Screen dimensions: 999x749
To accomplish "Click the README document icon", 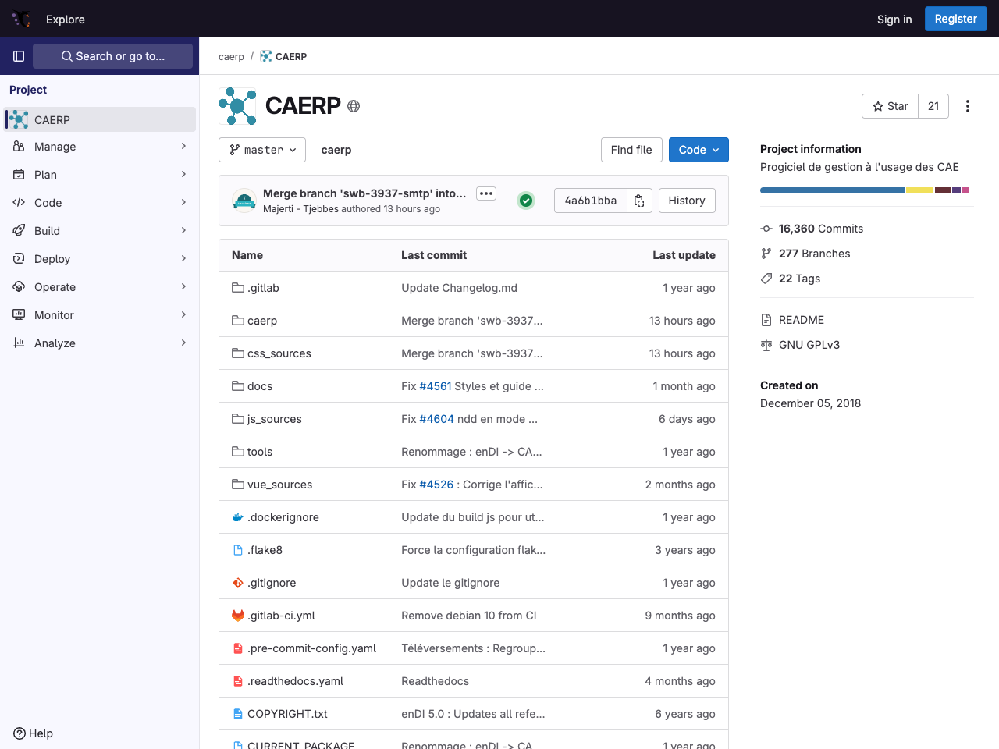I will (766, 320).
